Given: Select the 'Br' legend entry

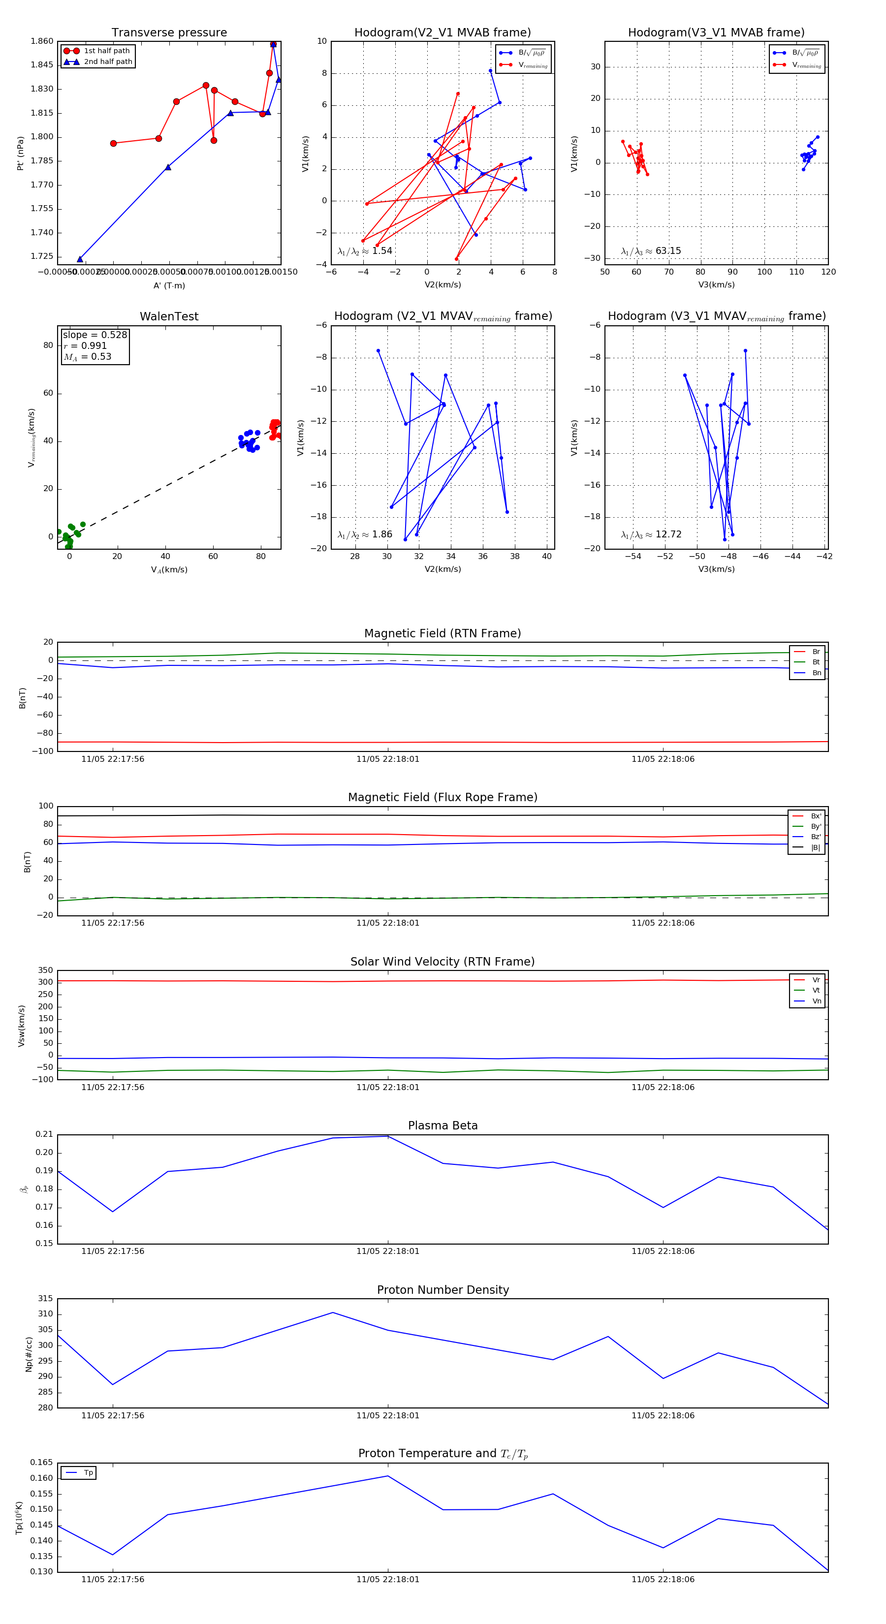Looking at the screenshot, I should 807,652.
